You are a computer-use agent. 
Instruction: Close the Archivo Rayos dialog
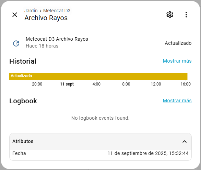click(x=15, y=15)
